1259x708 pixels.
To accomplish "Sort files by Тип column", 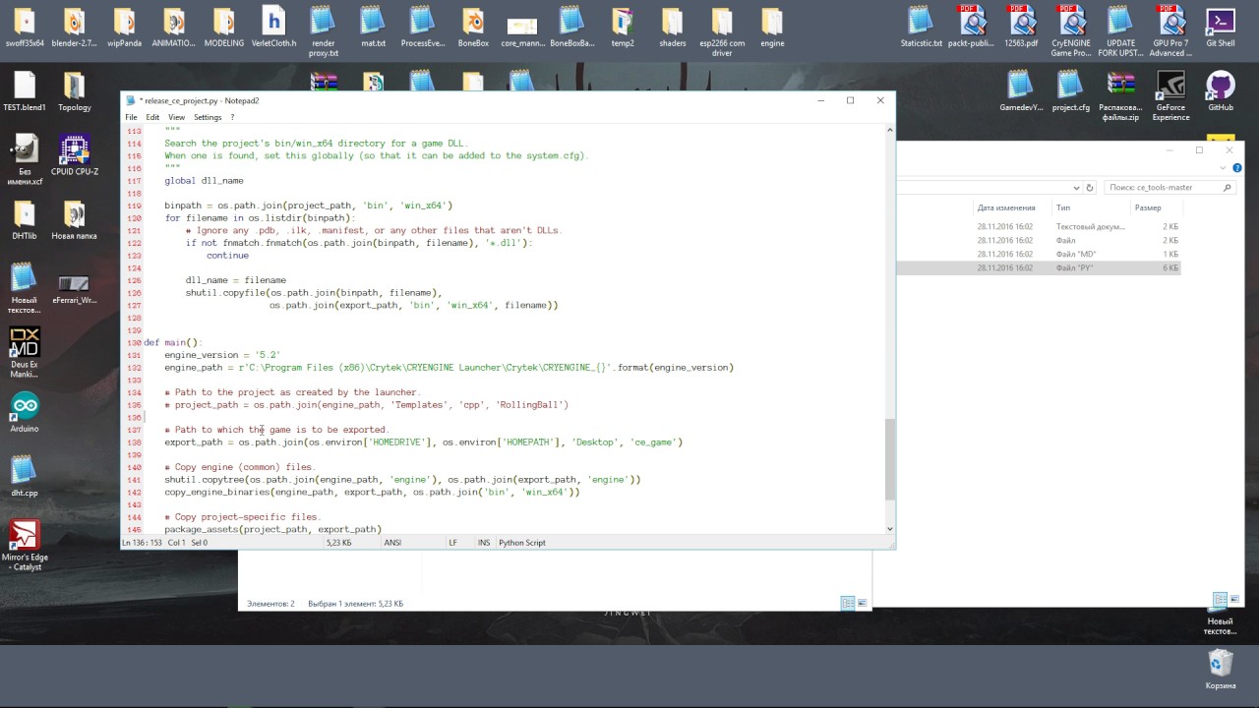I will coord(1063,207).
